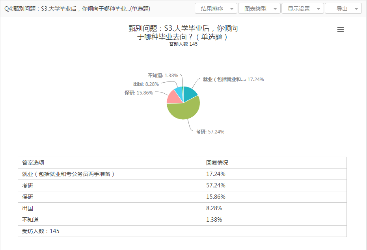Click the 保研: 15.86% chart label

(x=138, y=93)
